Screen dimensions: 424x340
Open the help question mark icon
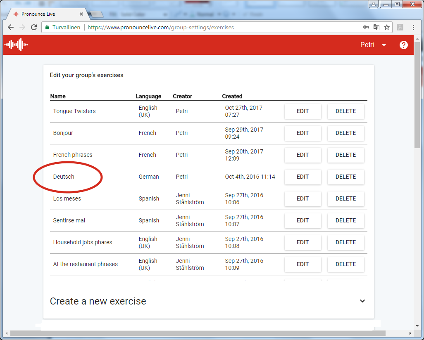(x=403, y=45)
